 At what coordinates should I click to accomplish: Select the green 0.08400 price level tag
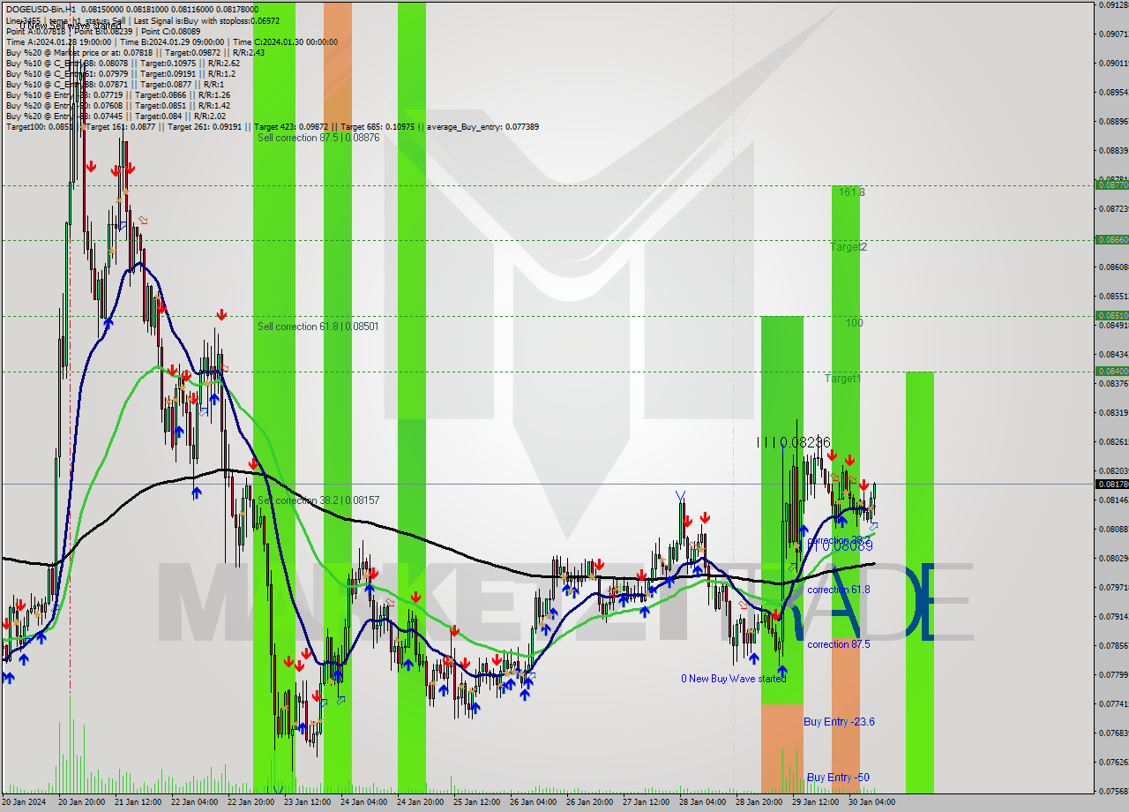click(1111, 372)
